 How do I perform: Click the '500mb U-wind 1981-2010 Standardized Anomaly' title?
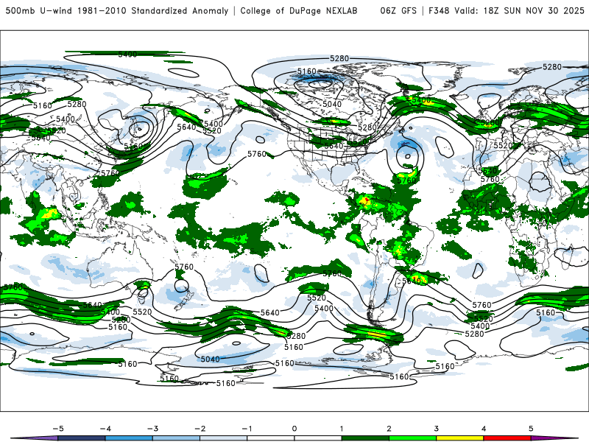117,10
